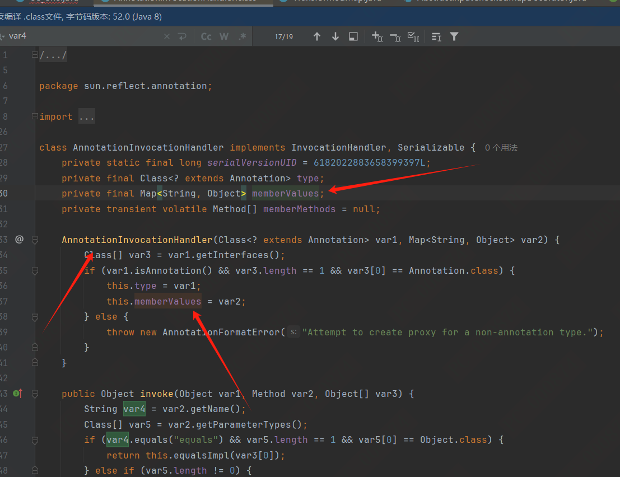Toggle Regex (.*) search option
Screen dimensions: 620x477
(243, 36)
